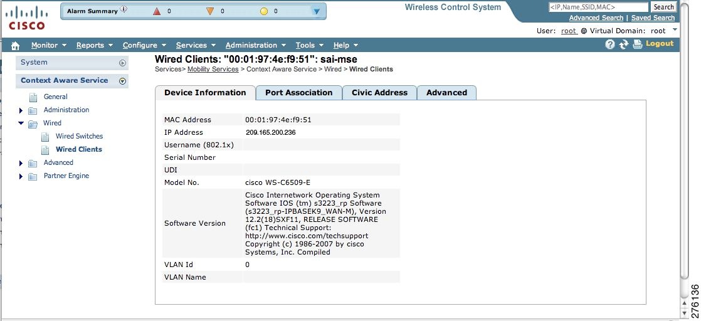This screenshot has width=701, height=321.
Task: Expand the Advanced tree node
Action: click(x=21, y=163)
